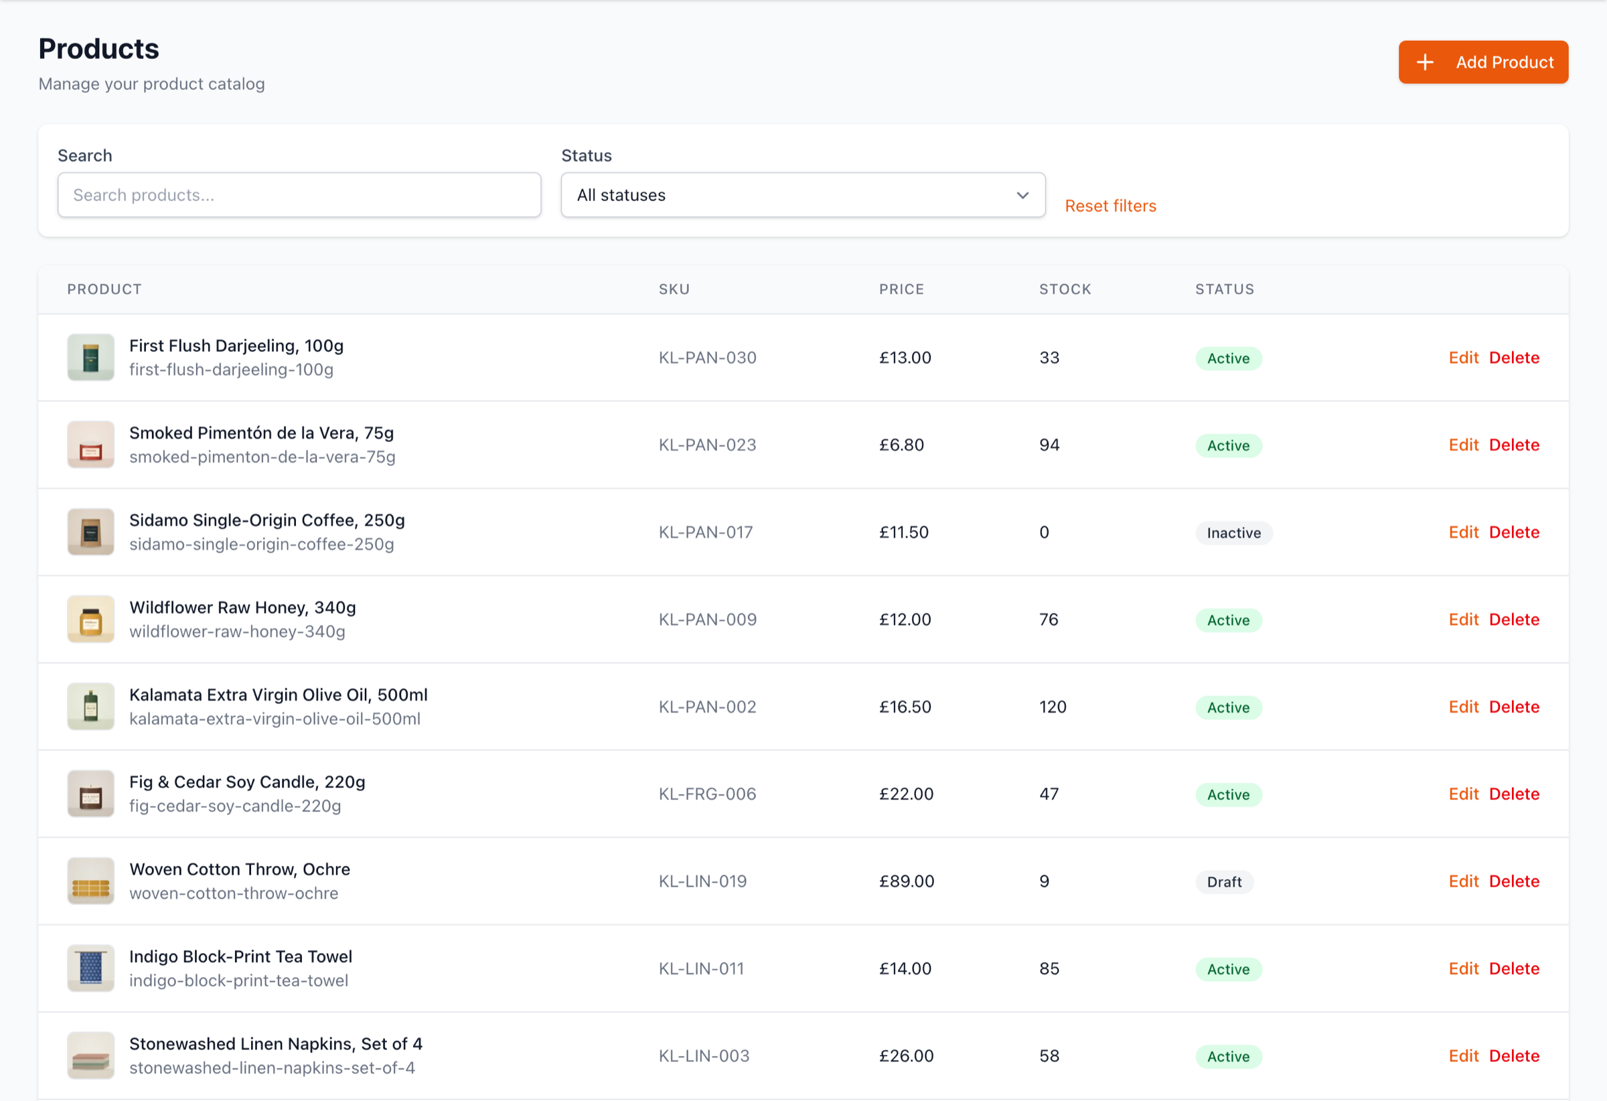1607x1101 pixels.
Task: Click the plus icon in Add Product
Action: [x=1424, y=62]
